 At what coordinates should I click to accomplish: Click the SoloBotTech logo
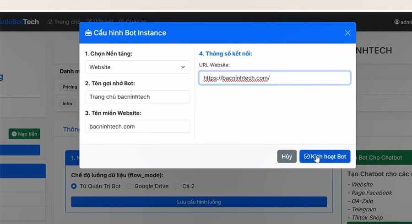point(19,22)
